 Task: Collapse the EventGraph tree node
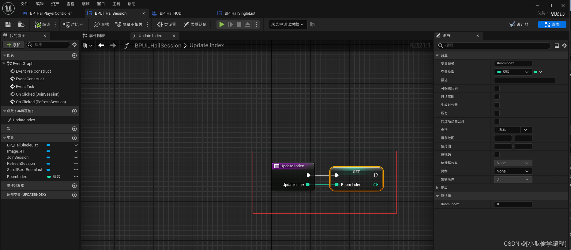(4, 63)
